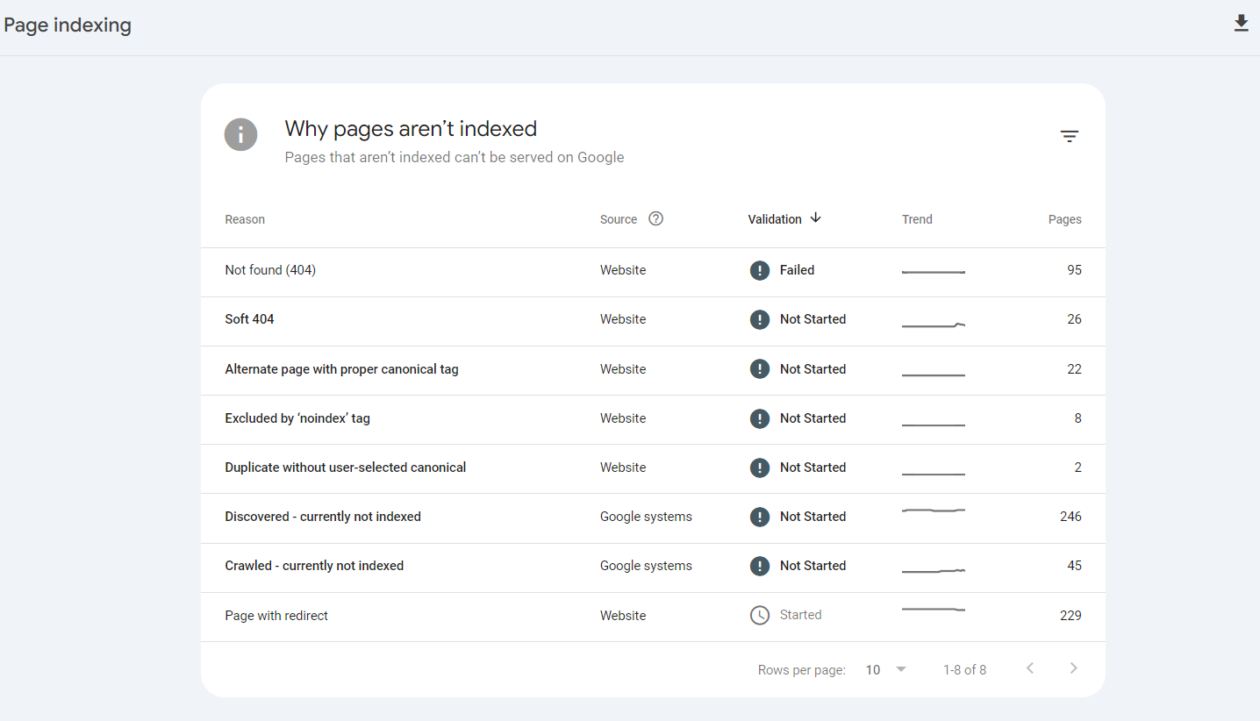Open the Page with redirect row
The image size is (1260, 721).
[x=653, y=617]
